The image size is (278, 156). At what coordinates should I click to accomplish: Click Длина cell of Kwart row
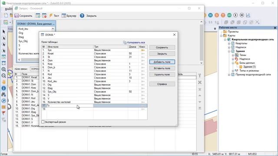tap(133, 54)
